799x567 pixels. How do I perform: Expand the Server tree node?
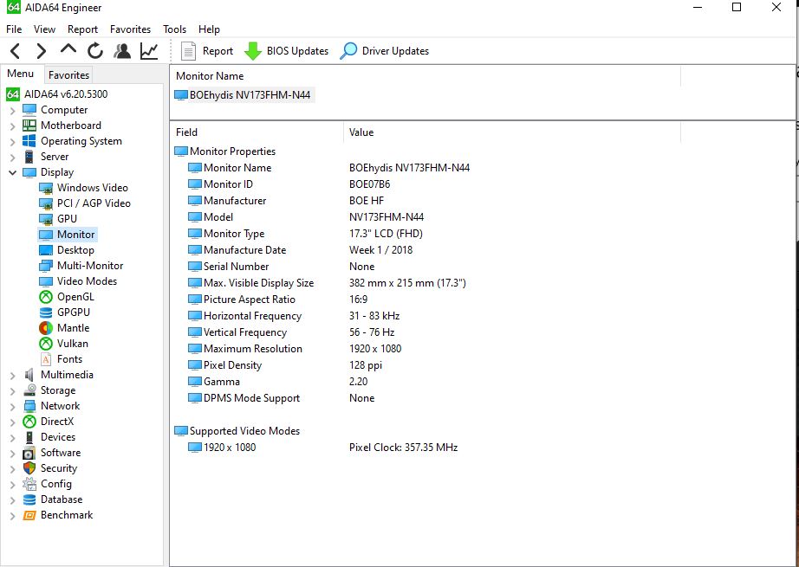tap(13, 158)
